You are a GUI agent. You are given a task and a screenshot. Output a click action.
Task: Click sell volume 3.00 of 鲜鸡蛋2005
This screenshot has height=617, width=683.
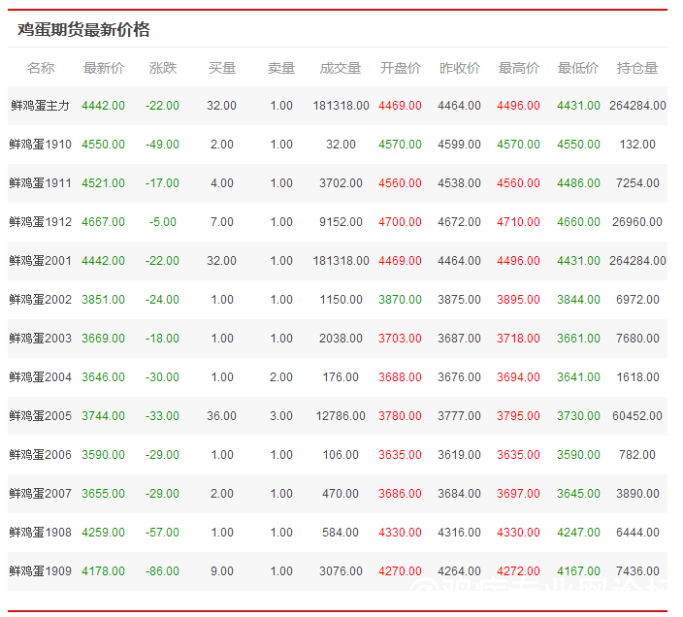(x=281, y=415)
